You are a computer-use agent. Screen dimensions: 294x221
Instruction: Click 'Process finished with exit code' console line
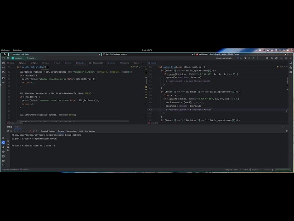click(x=34, y=145)
